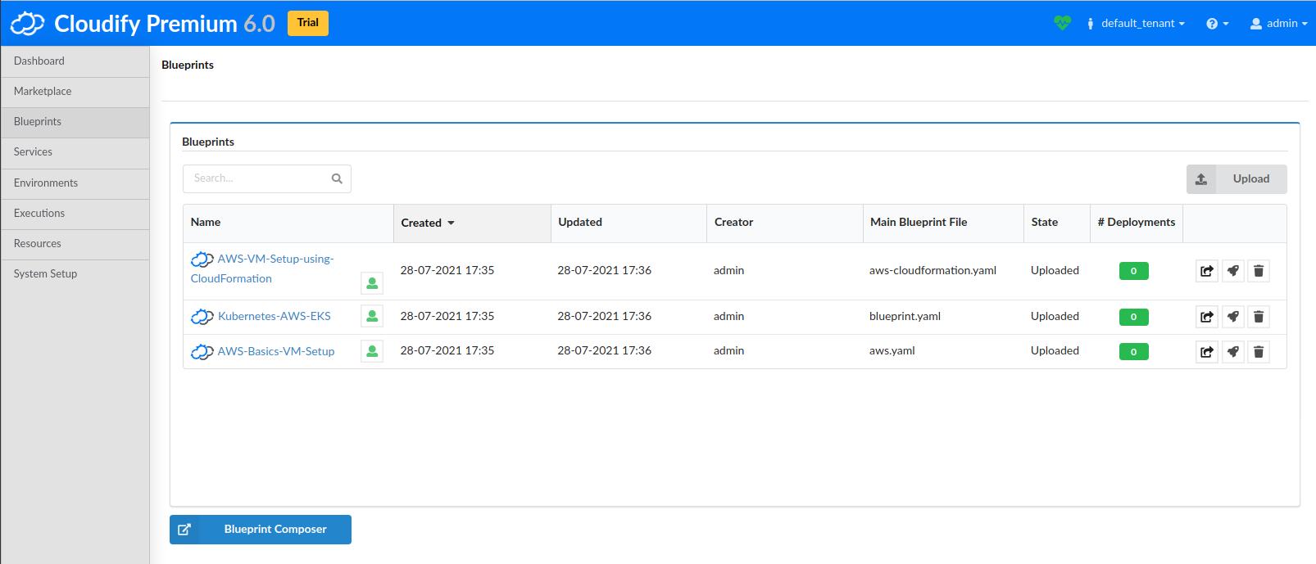Check the green heart system health icon
Image resolution: width=1316 pixels, height=564 pixels.
coord(1063,23)
